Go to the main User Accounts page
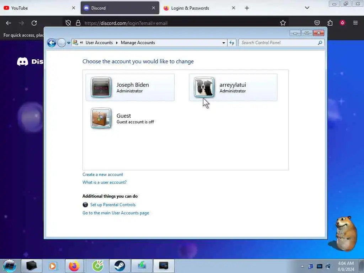 click(x=116, y=213)
